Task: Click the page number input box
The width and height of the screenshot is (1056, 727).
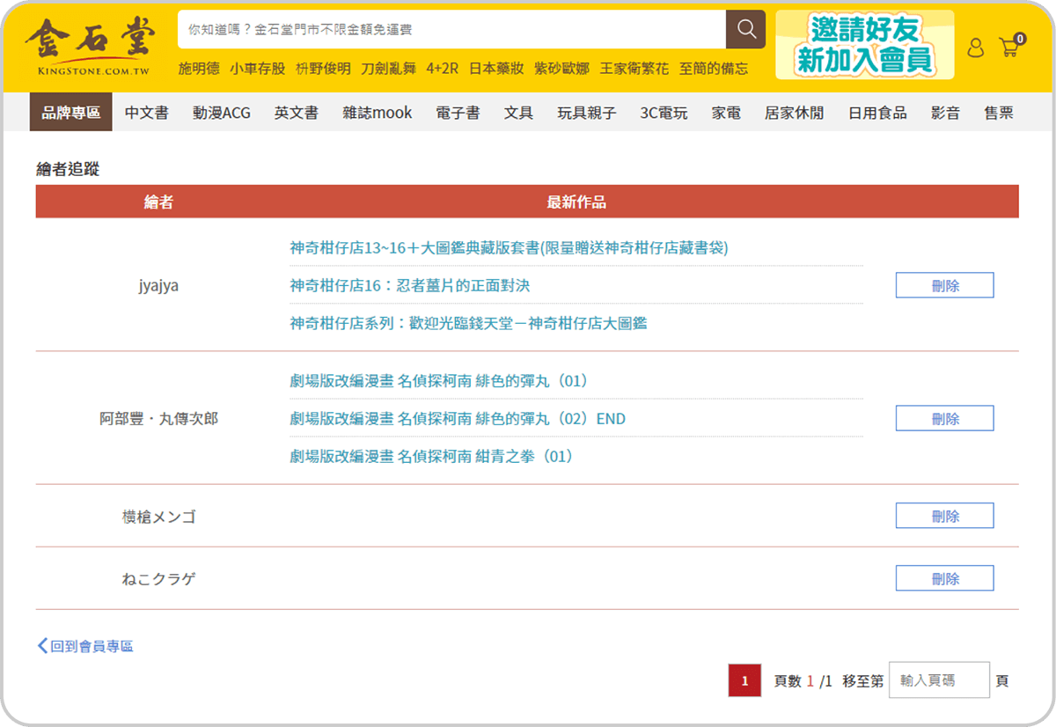Action: click(x=939, y=680)
